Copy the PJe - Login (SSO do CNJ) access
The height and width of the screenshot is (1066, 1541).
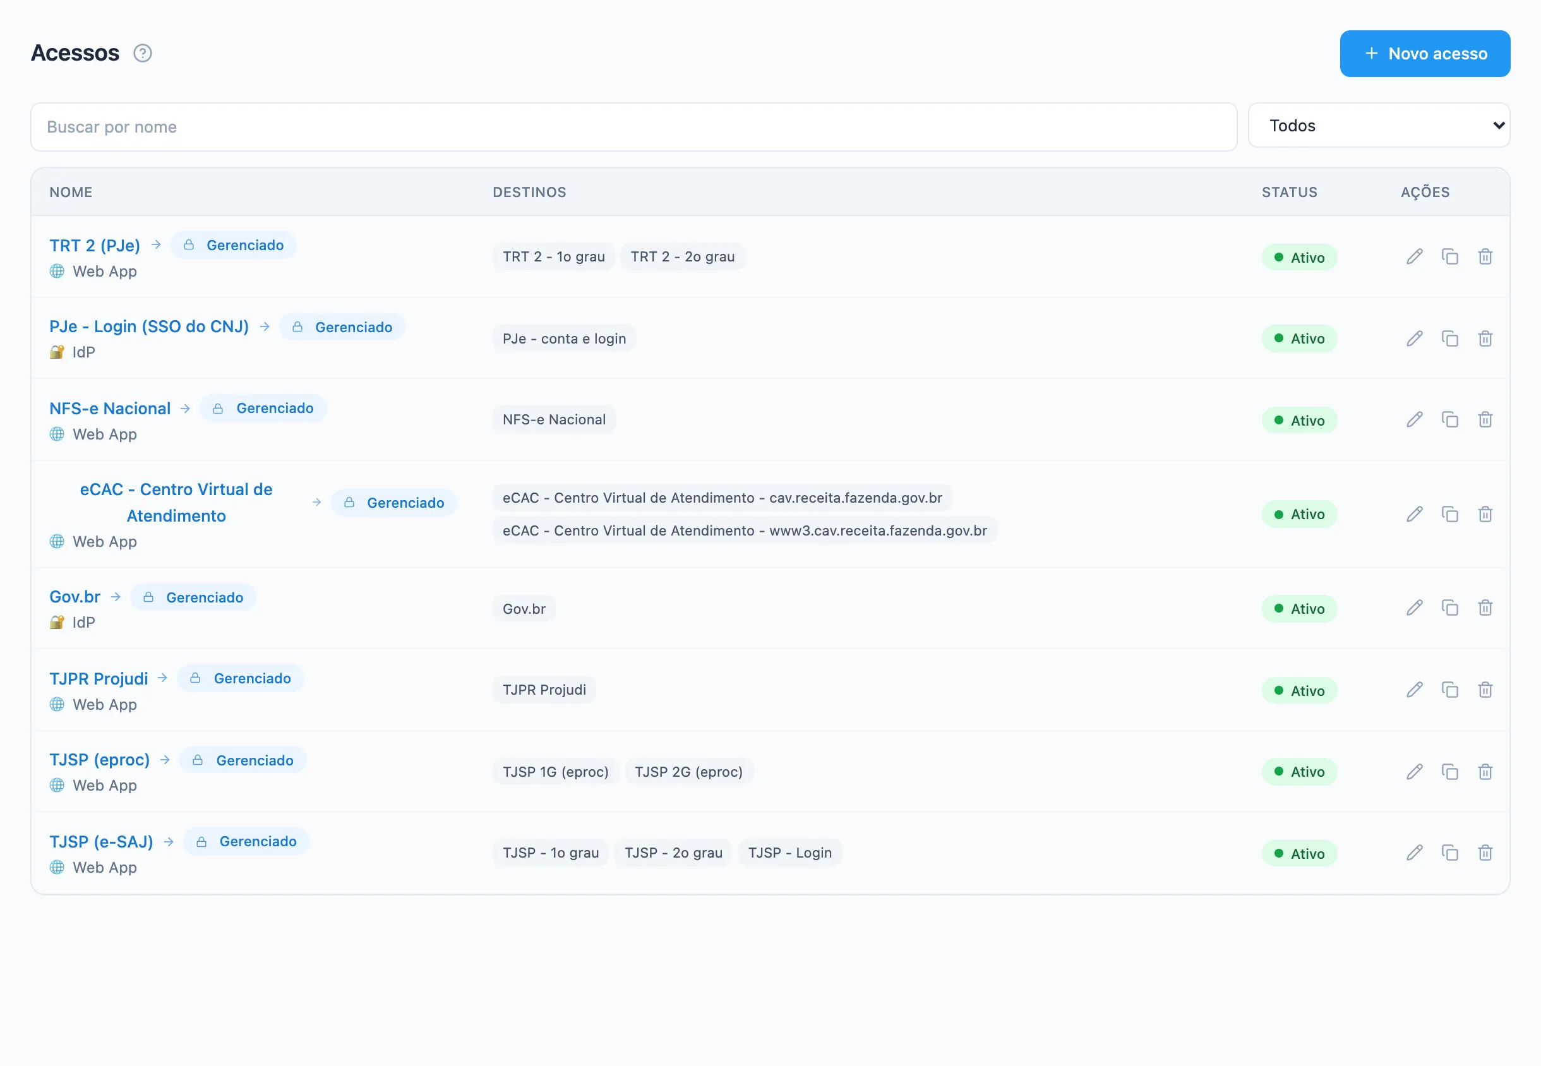(1449, 338)
